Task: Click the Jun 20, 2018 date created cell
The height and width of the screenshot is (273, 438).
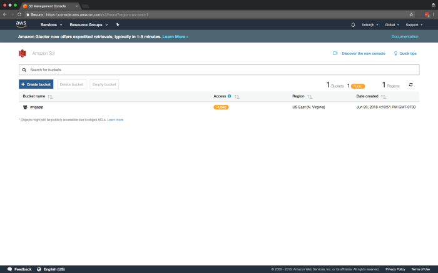Action: [x=386, y=107]
